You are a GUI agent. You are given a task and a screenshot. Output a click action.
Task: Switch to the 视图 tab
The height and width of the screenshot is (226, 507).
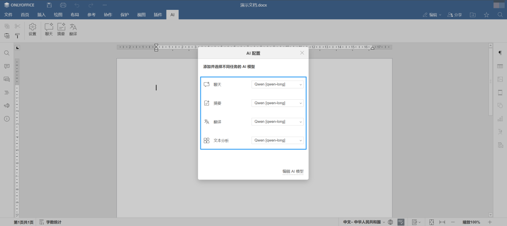[x=141, y=15]
